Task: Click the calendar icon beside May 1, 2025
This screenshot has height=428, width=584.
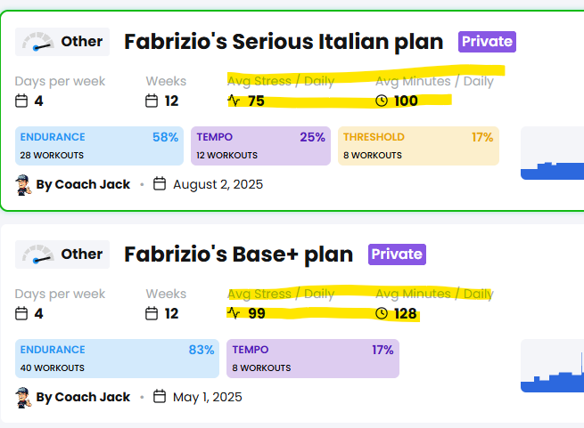Action: [x=160, y=396]
